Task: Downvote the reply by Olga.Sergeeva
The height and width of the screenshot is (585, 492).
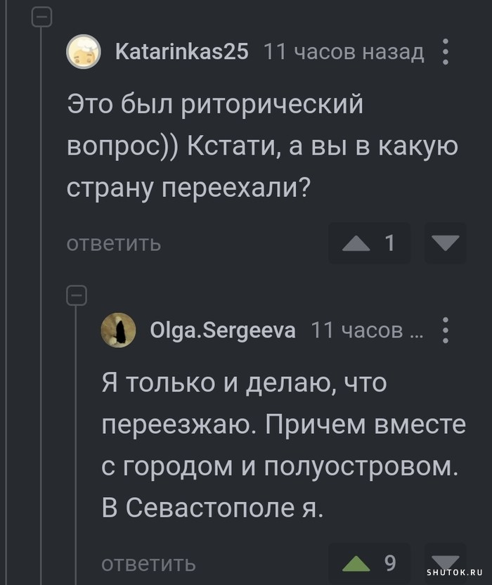Action: (x=444, y=562)
